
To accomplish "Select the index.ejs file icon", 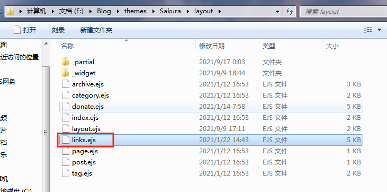I will 66,118.
